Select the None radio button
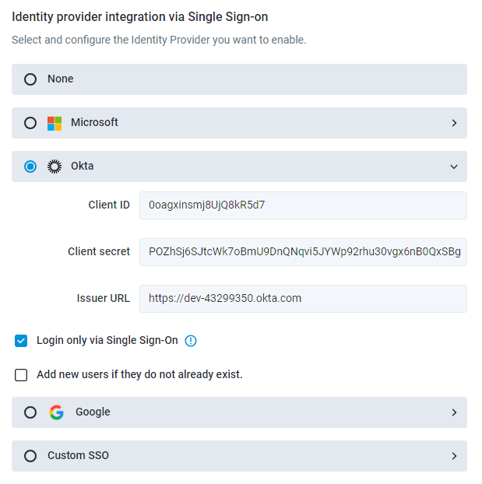Screen dimensions: 482x484 tap(30, 79)
